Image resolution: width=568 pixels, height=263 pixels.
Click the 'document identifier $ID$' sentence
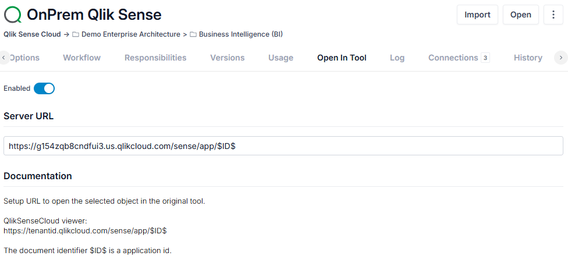(x=87, y=250)
